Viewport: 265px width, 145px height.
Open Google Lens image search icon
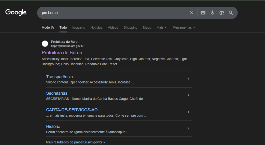pyautogui.click(x=222, y=13)
